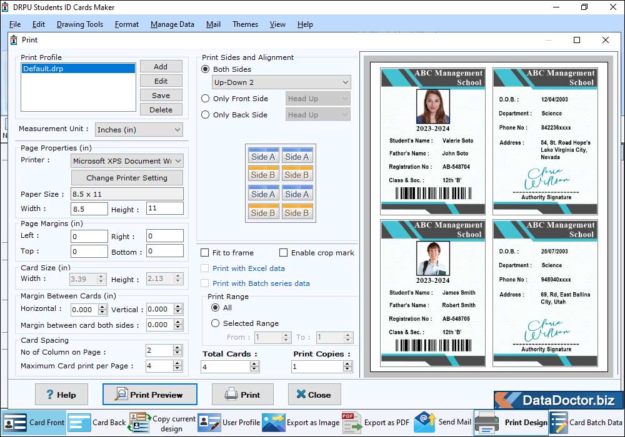Image resolution: width=625 pixels, height=437 pixels.
Task: Increase Print Copies stepper
Action: tap(347, 364)
